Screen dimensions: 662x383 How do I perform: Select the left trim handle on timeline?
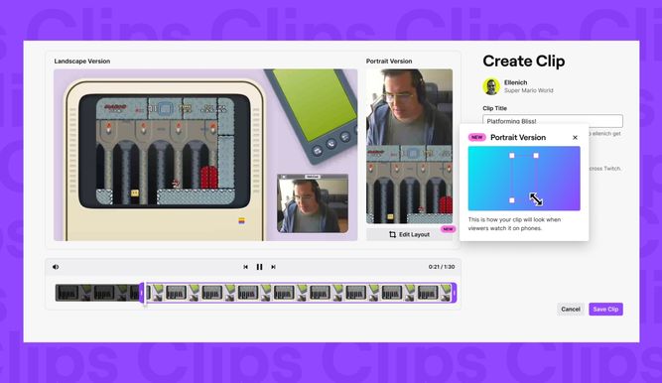click(x=142, y=293)
